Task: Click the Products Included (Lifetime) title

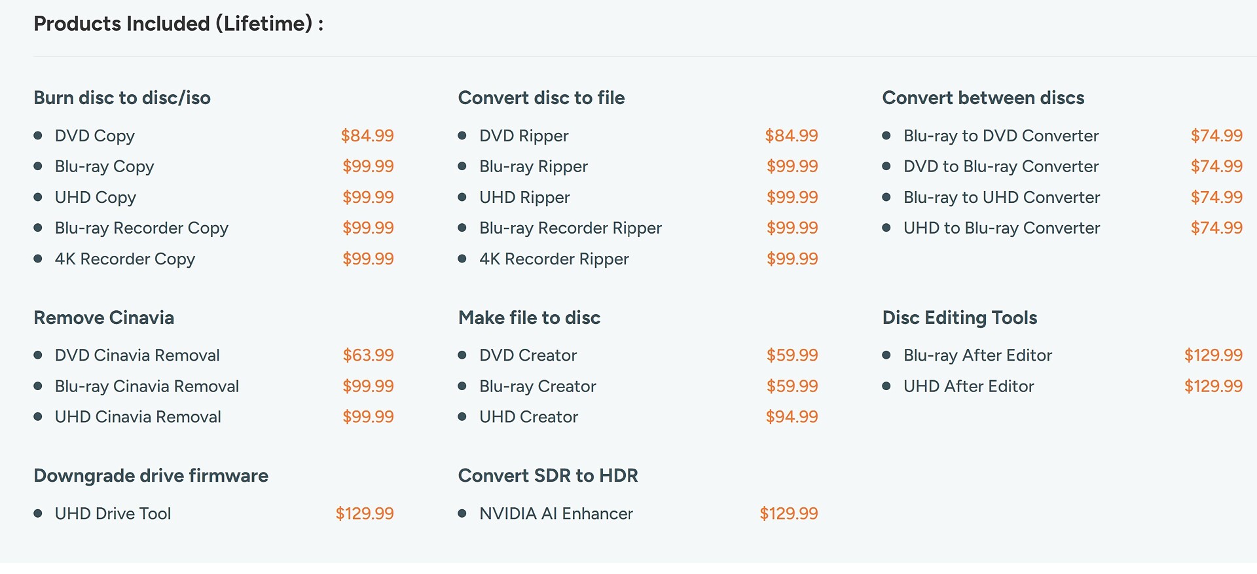Action: [x=178, y=24]
